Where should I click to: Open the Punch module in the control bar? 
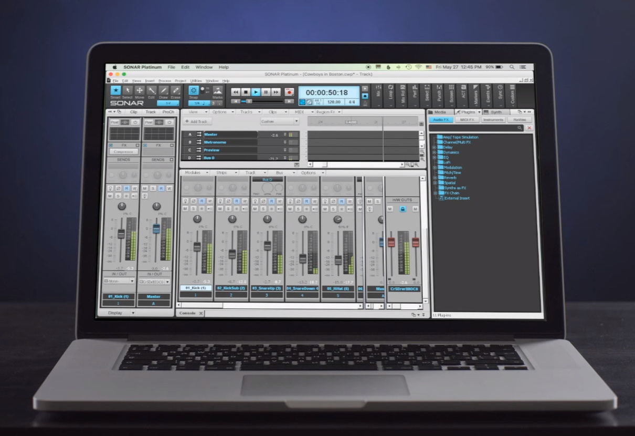439,96
